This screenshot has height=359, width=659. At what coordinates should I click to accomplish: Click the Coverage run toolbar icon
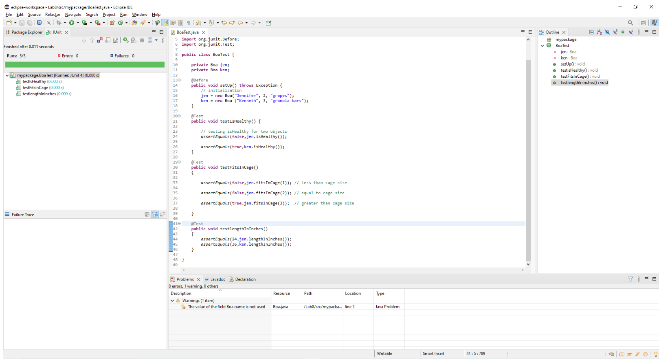tap(84, 23)
